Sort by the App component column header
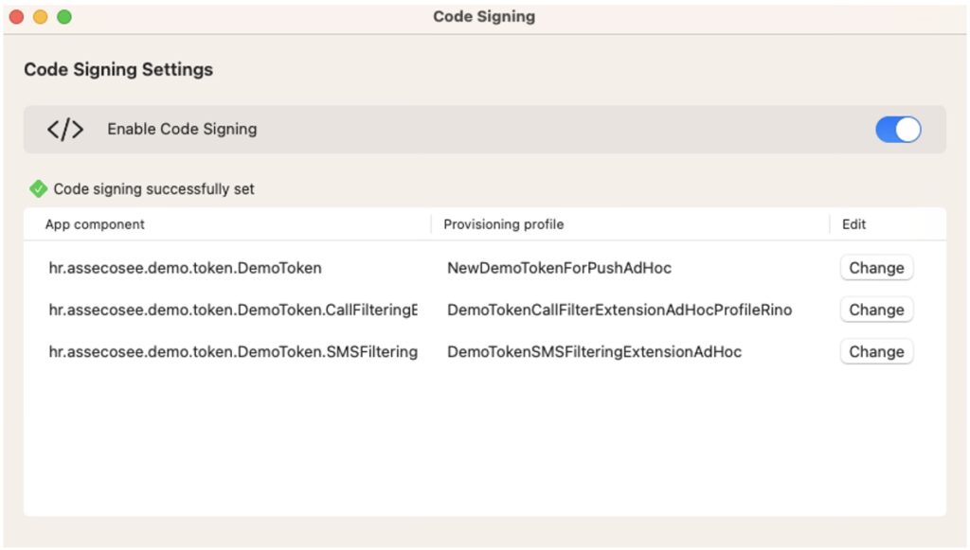This screenshot has height=550, width=970. pyautogui.click(x=95, y=224)
